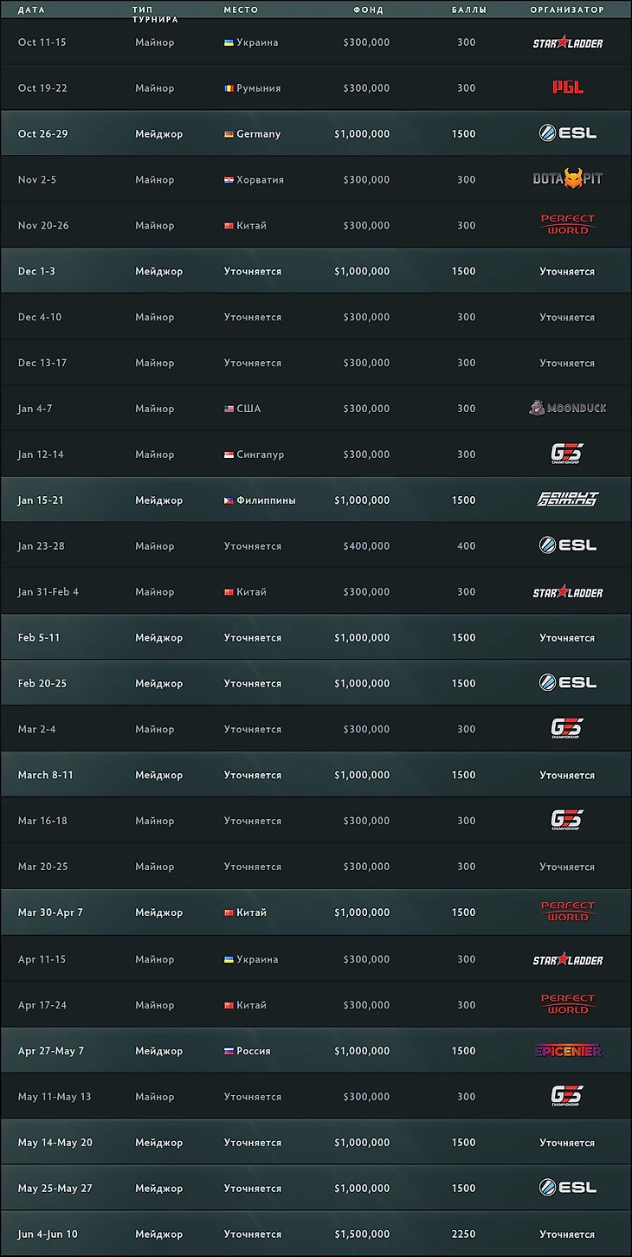Click the Russia flag icon
Screen dimensions: 632x1257
[x=229, y=1051]
